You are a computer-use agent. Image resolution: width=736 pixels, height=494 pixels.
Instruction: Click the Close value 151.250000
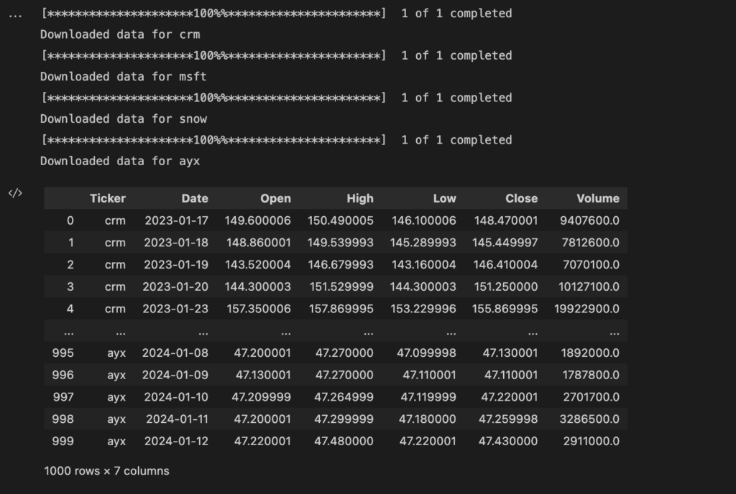tap(505, 286)
